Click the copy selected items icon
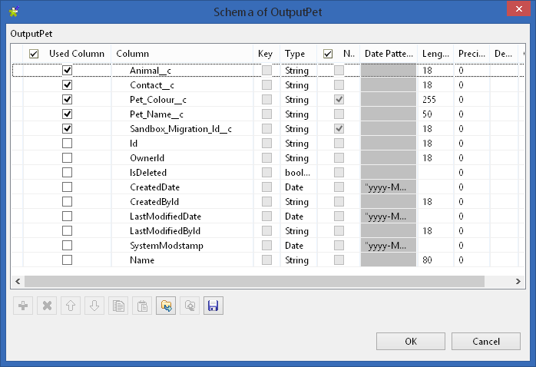This screenshot has width=536, height=367. pos(117,306)
